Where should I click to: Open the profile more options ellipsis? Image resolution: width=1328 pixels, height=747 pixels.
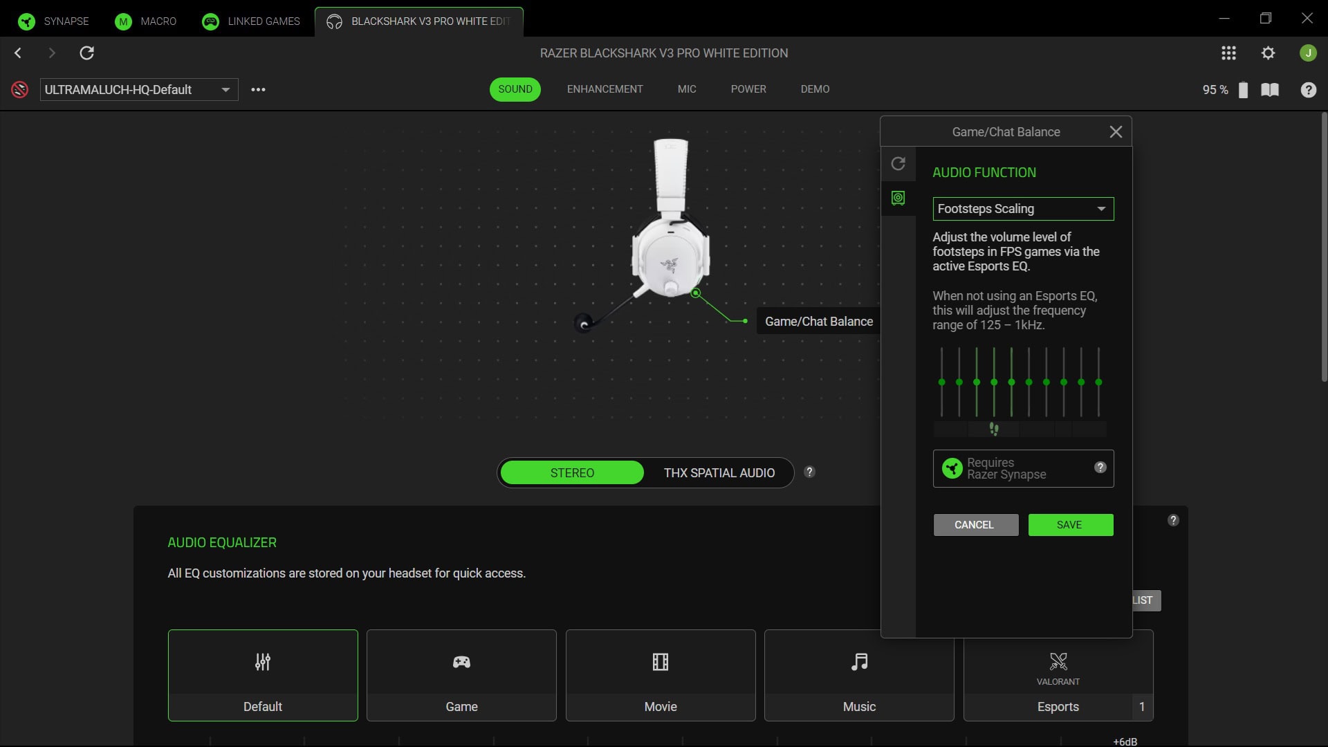(x=258, y=89)
